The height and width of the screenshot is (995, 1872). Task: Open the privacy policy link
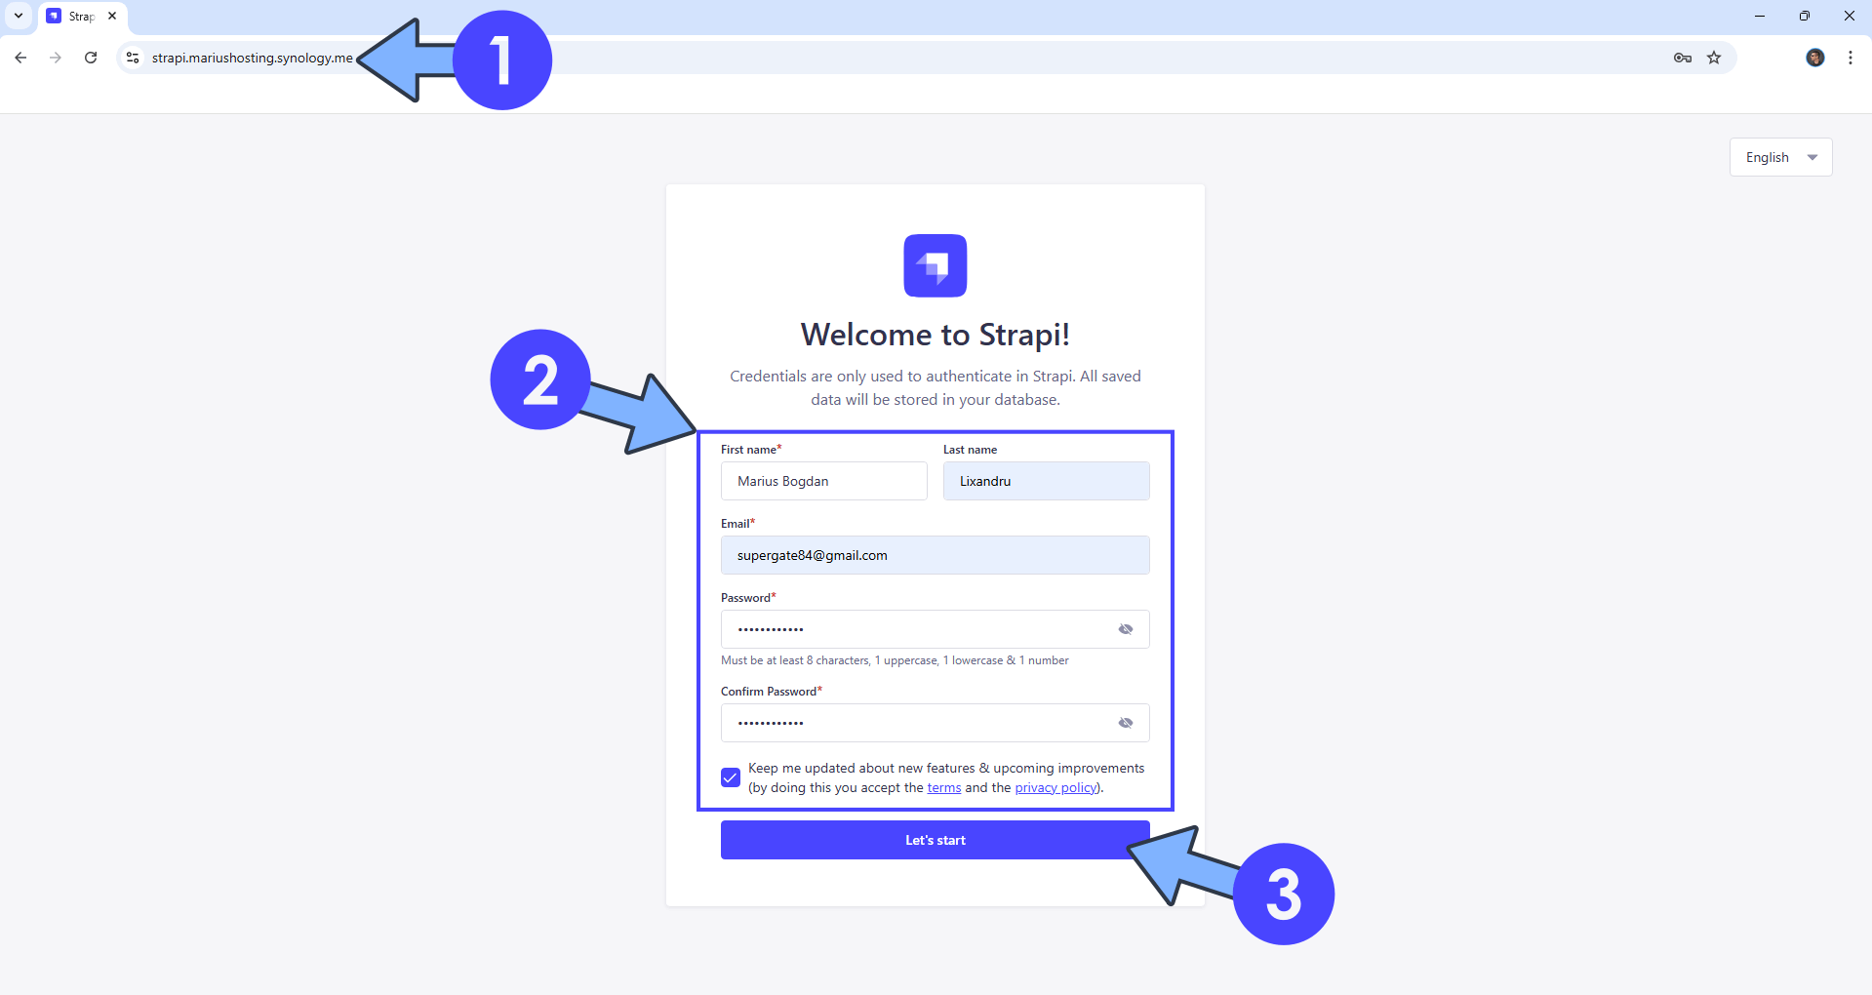click(1055, 788)
